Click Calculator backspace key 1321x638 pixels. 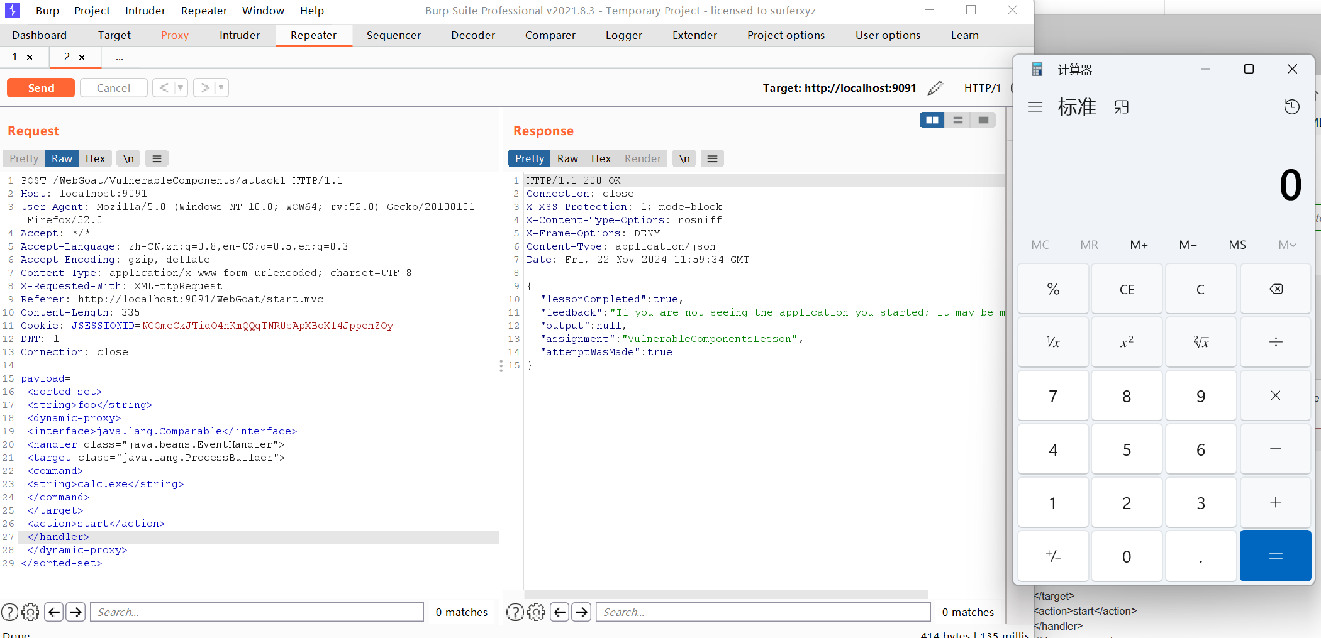[x=1276, y=289]
